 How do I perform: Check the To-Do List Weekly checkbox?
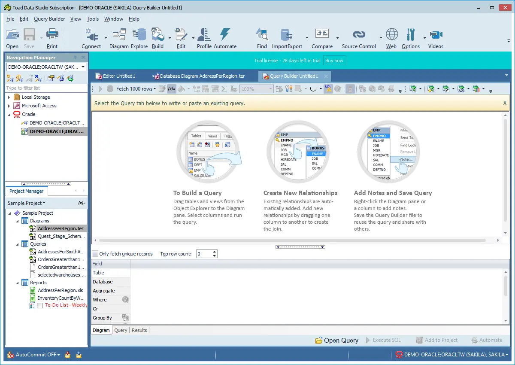[40, 305]
